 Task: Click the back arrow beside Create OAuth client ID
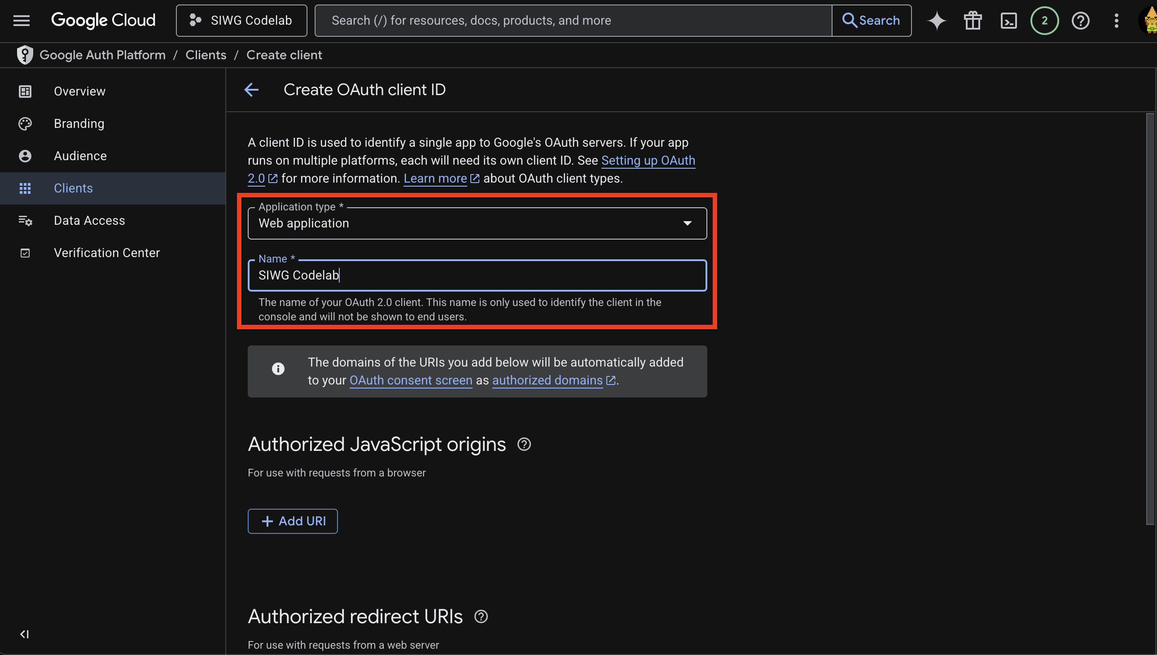point(251,90)
